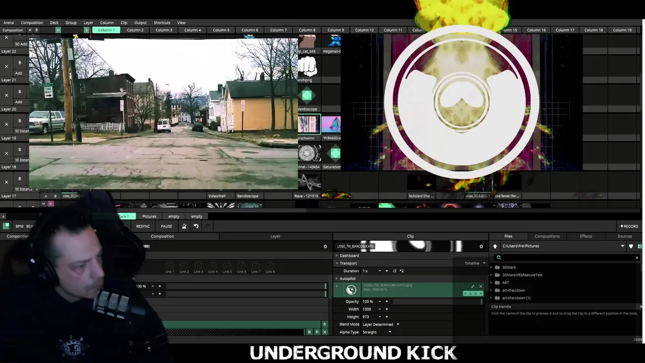This screenshot has height=363, width=645.
Task: Click the RESYNC button
Action: [x=143, y=226]
